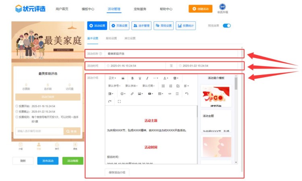The width and height of the screenshot is (302, 181).
Task: Open the 默认字体 font family dropdown
Action: click(x=132, y=86)
